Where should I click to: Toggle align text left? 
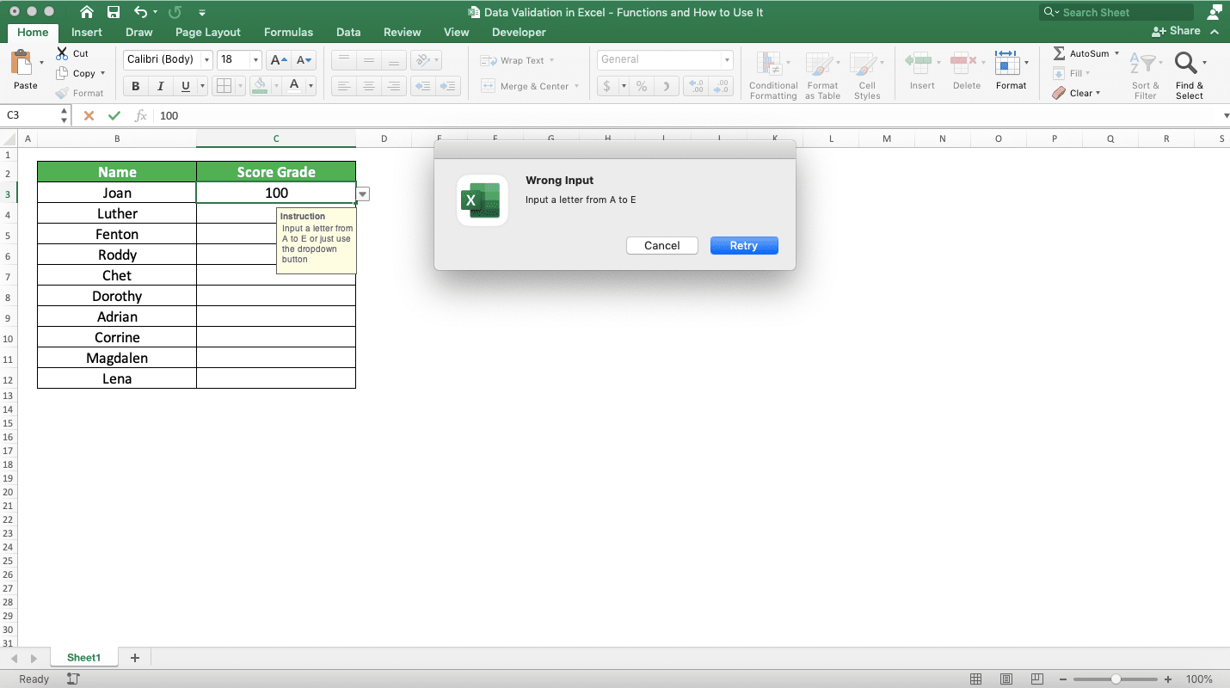pos(343,86)
